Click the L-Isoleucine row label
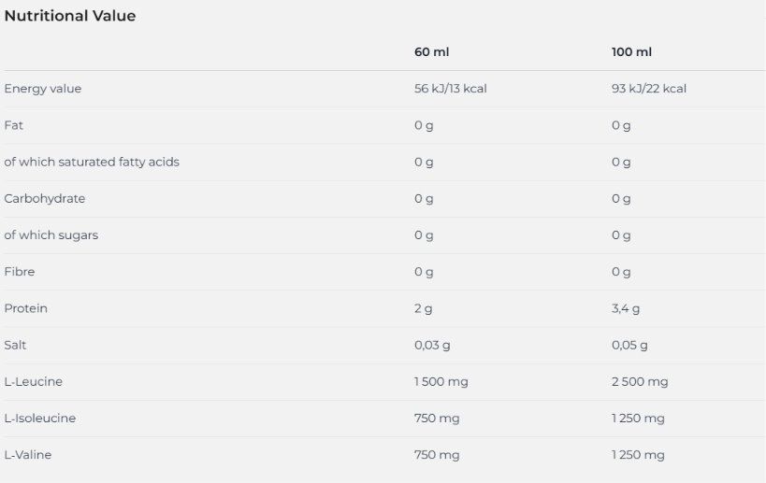Screen dimensions: 766x483 (x=40, y=419)
